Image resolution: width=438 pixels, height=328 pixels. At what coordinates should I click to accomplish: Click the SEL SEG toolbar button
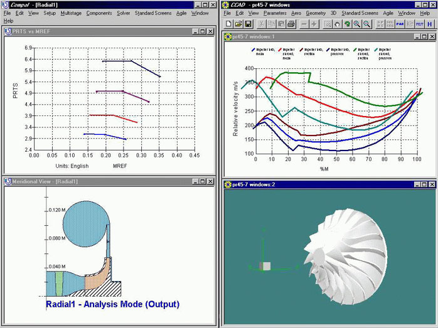click(x=390, y=24)
